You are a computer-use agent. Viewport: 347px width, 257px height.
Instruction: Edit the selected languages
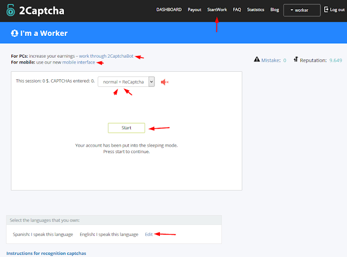[x=149, y=234]
